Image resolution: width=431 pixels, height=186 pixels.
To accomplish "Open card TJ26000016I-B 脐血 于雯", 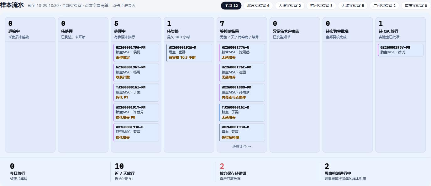I will pyautogui.click(x=242, y=113).
